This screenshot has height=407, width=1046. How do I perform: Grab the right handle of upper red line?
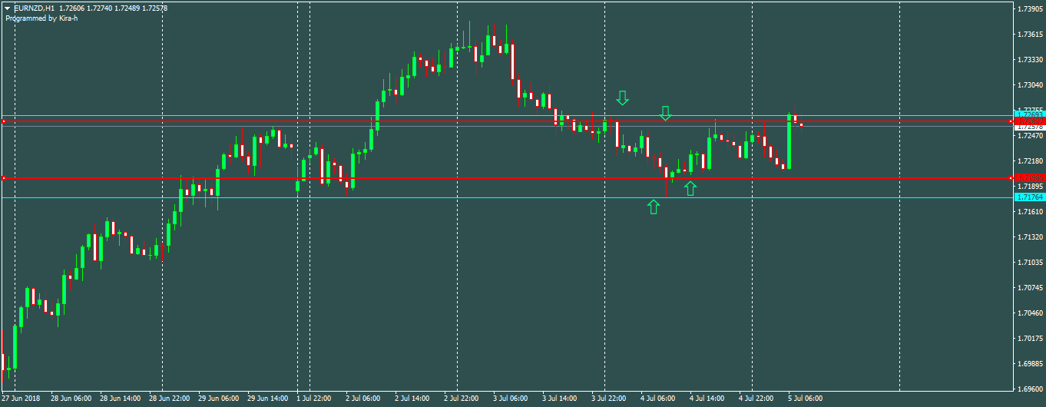point(1010,121)
